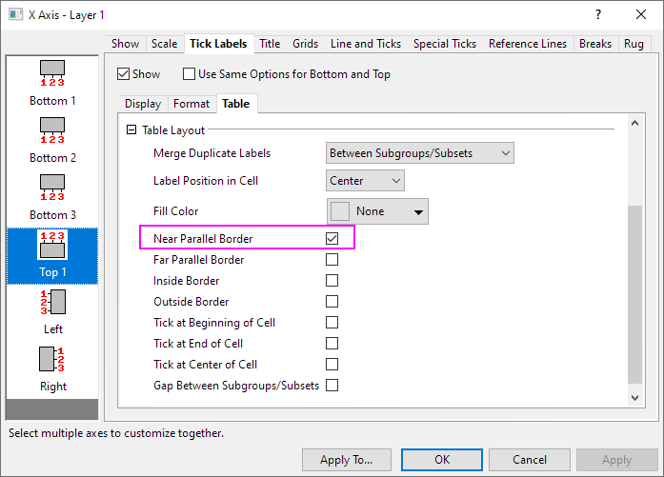Click the Cancel button
Screen dimensions: 664x477
point(530,460)
